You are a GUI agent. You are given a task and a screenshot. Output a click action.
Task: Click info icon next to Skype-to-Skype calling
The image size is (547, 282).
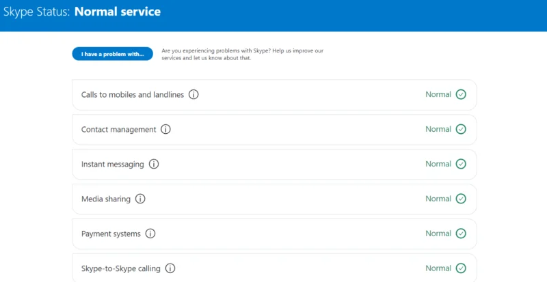170,268
